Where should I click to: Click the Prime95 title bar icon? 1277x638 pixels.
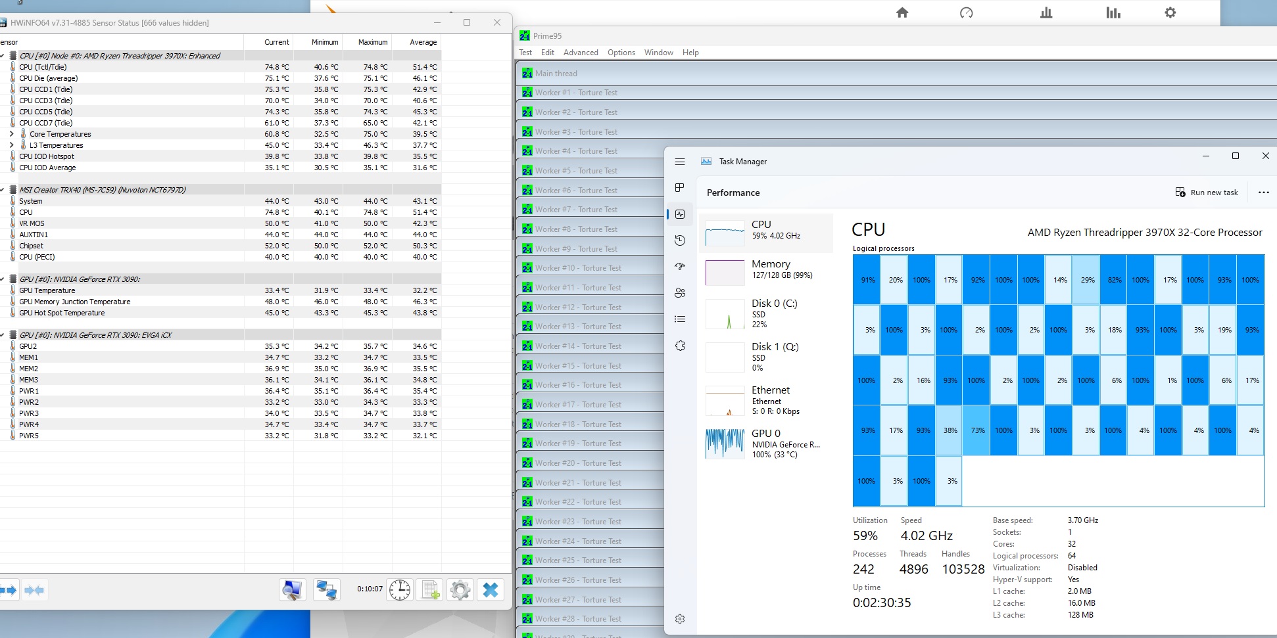525,36
